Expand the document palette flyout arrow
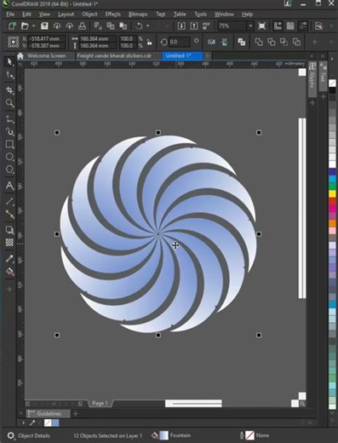The height and width of the screenshot is (443, 338). point(23,423)
